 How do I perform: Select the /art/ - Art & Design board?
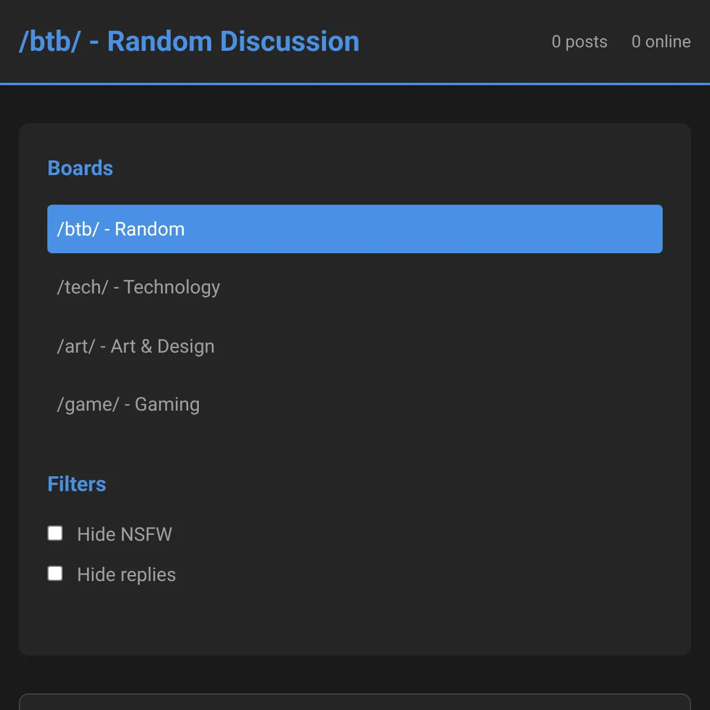pyautogui.click(x=355, y=346)
